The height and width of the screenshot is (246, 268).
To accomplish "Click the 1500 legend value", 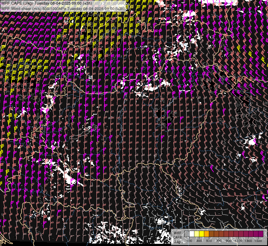I will pos(258,241).
